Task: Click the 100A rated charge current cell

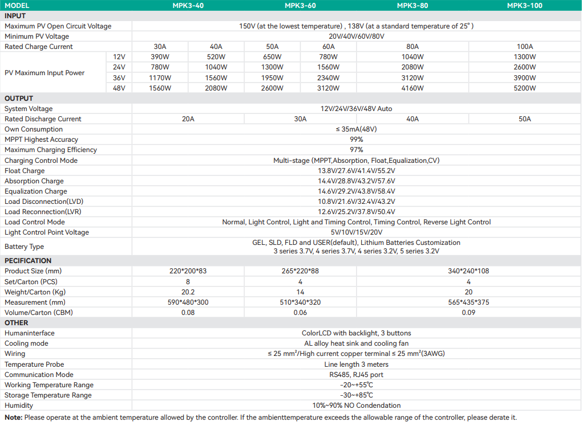Action: (524, 47)
